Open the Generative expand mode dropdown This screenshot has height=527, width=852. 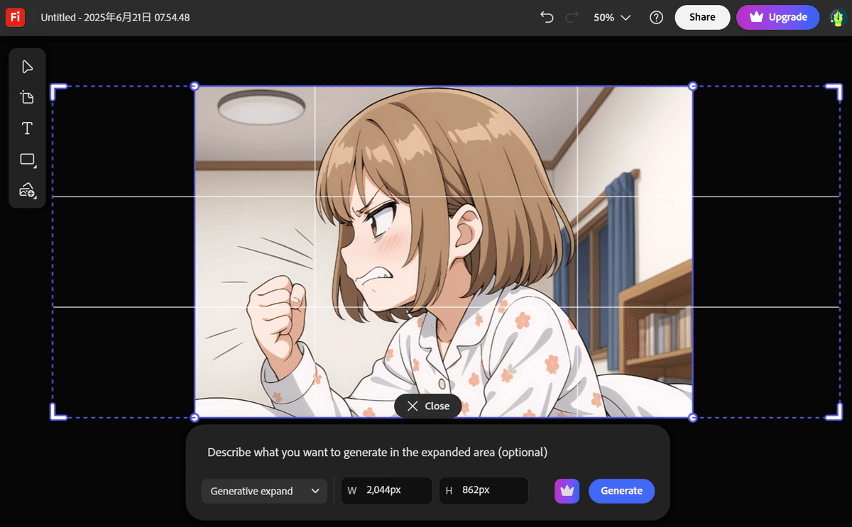(264, 491)
